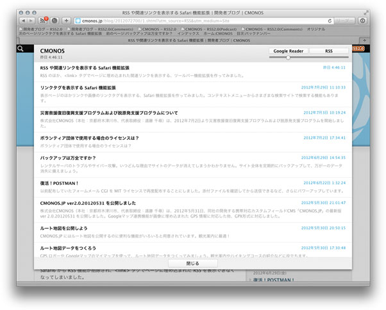
Task: Click the magnifier search icon on the page
Action: 21,49
